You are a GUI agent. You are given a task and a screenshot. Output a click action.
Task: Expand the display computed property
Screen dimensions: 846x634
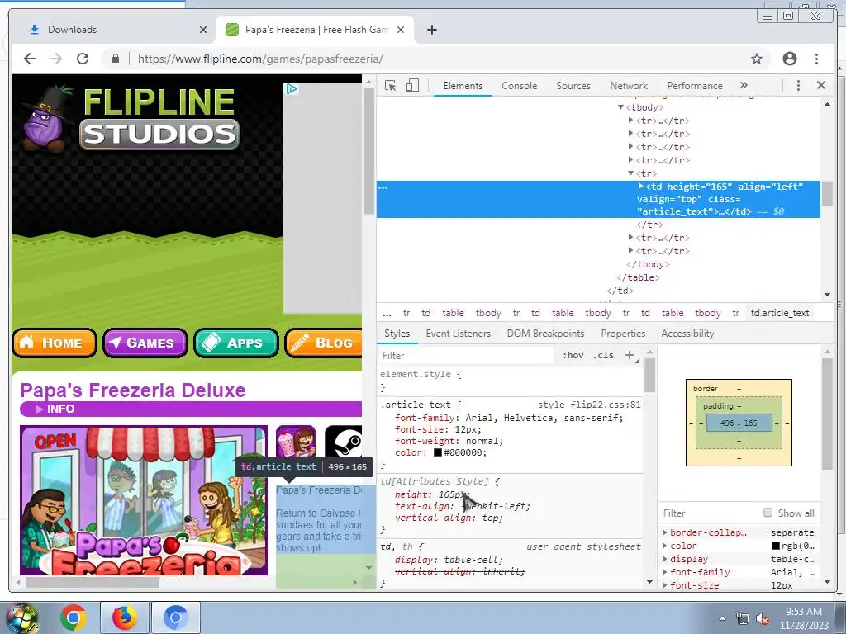coord(665,559)
